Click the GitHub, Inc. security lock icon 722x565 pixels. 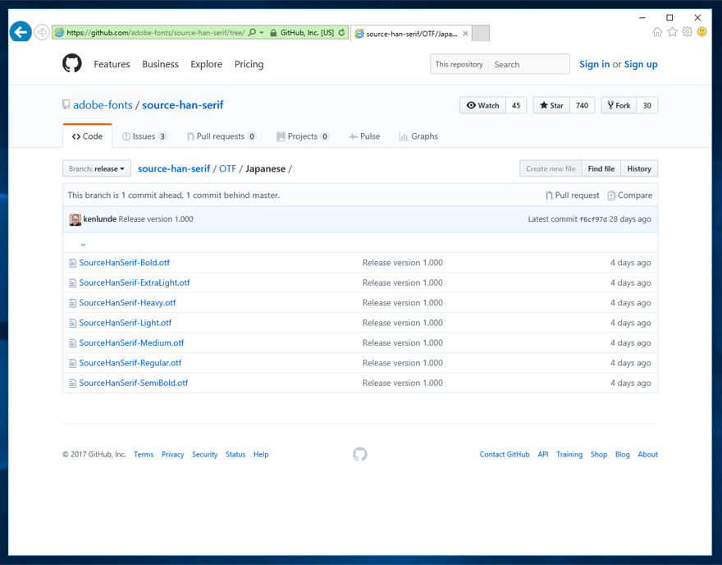[x=273, y=33]
